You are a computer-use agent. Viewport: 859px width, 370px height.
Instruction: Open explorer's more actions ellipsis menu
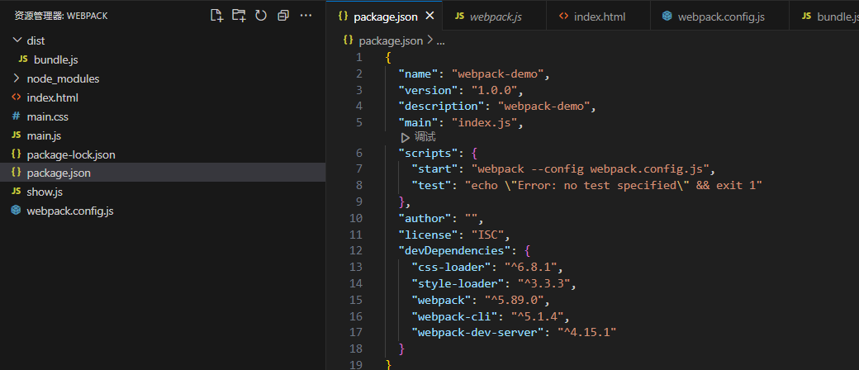pos(306,16)
